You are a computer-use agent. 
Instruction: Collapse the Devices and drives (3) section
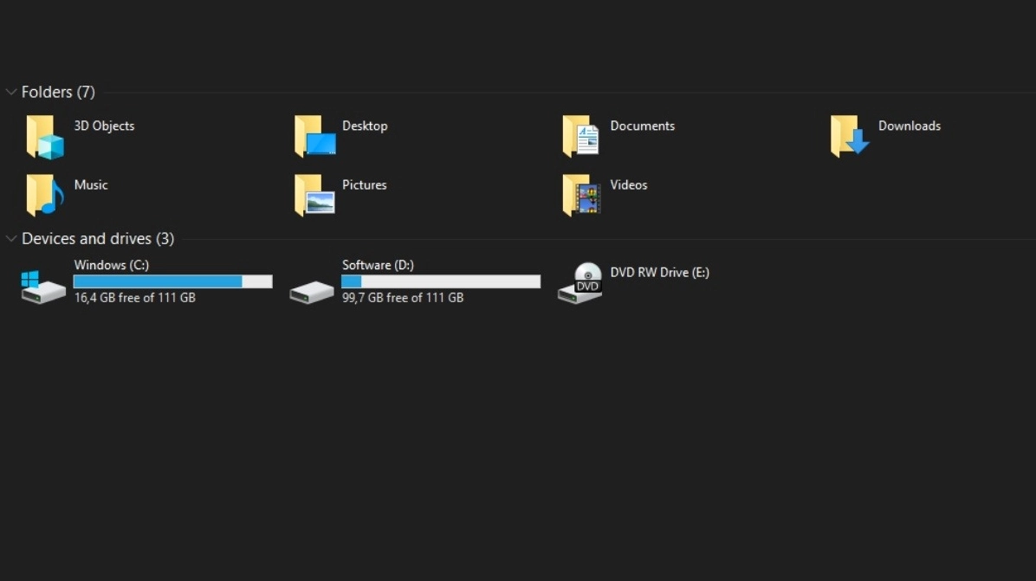[11, 239]
